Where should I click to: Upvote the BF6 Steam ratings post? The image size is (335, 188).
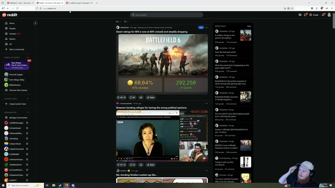118,97
